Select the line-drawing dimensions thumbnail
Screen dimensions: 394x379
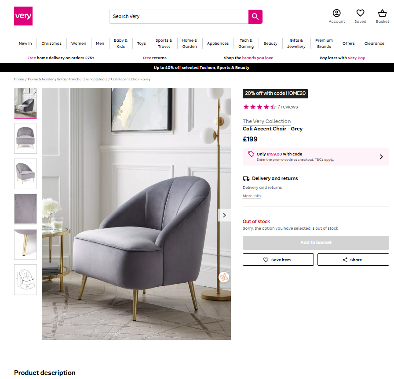coord(26,280)
